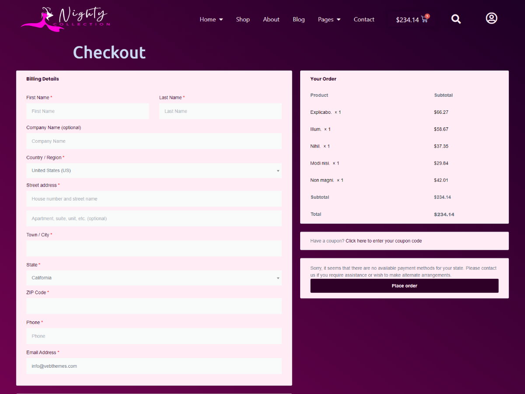Go to the Shop menu item
This screenshot has height=394, width=525.
pos(243,19)
